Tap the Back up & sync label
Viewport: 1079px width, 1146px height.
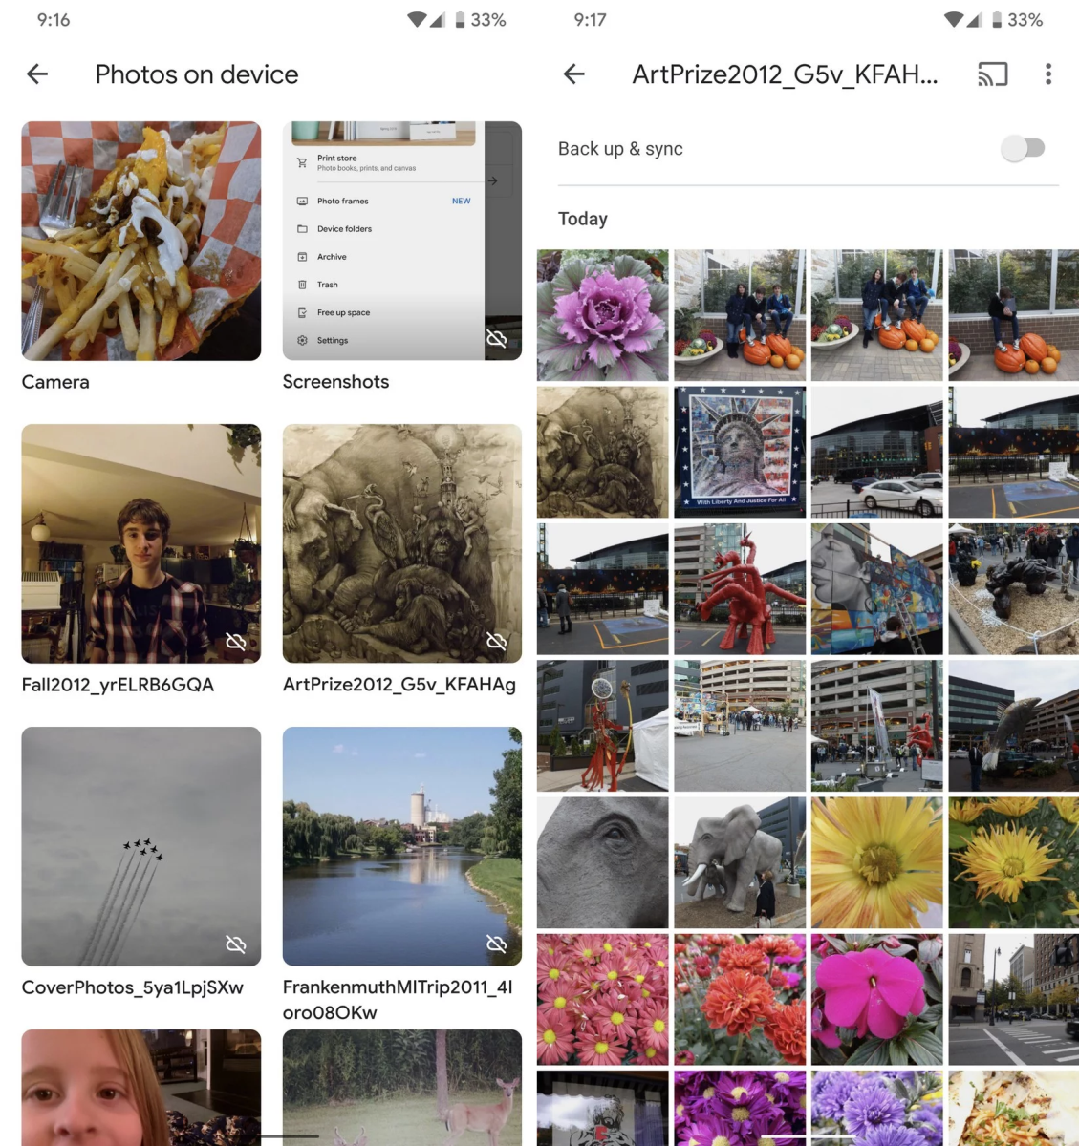click(620, 149)
